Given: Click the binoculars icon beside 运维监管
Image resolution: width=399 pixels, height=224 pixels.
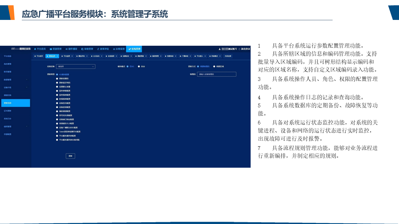Looking at the screenshot, I should pos(114,49).
